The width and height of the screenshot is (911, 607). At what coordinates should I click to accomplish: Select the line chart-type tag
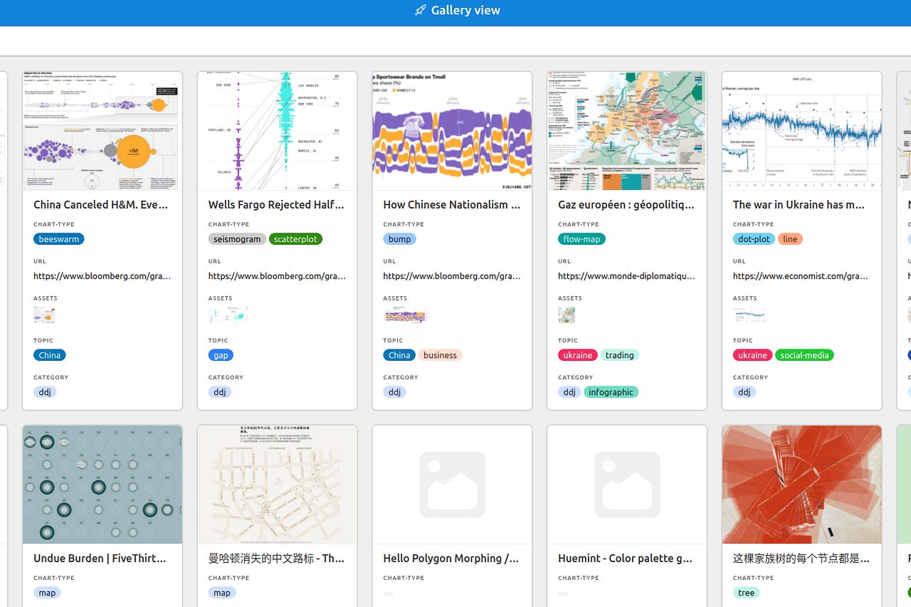coord(790,239)
